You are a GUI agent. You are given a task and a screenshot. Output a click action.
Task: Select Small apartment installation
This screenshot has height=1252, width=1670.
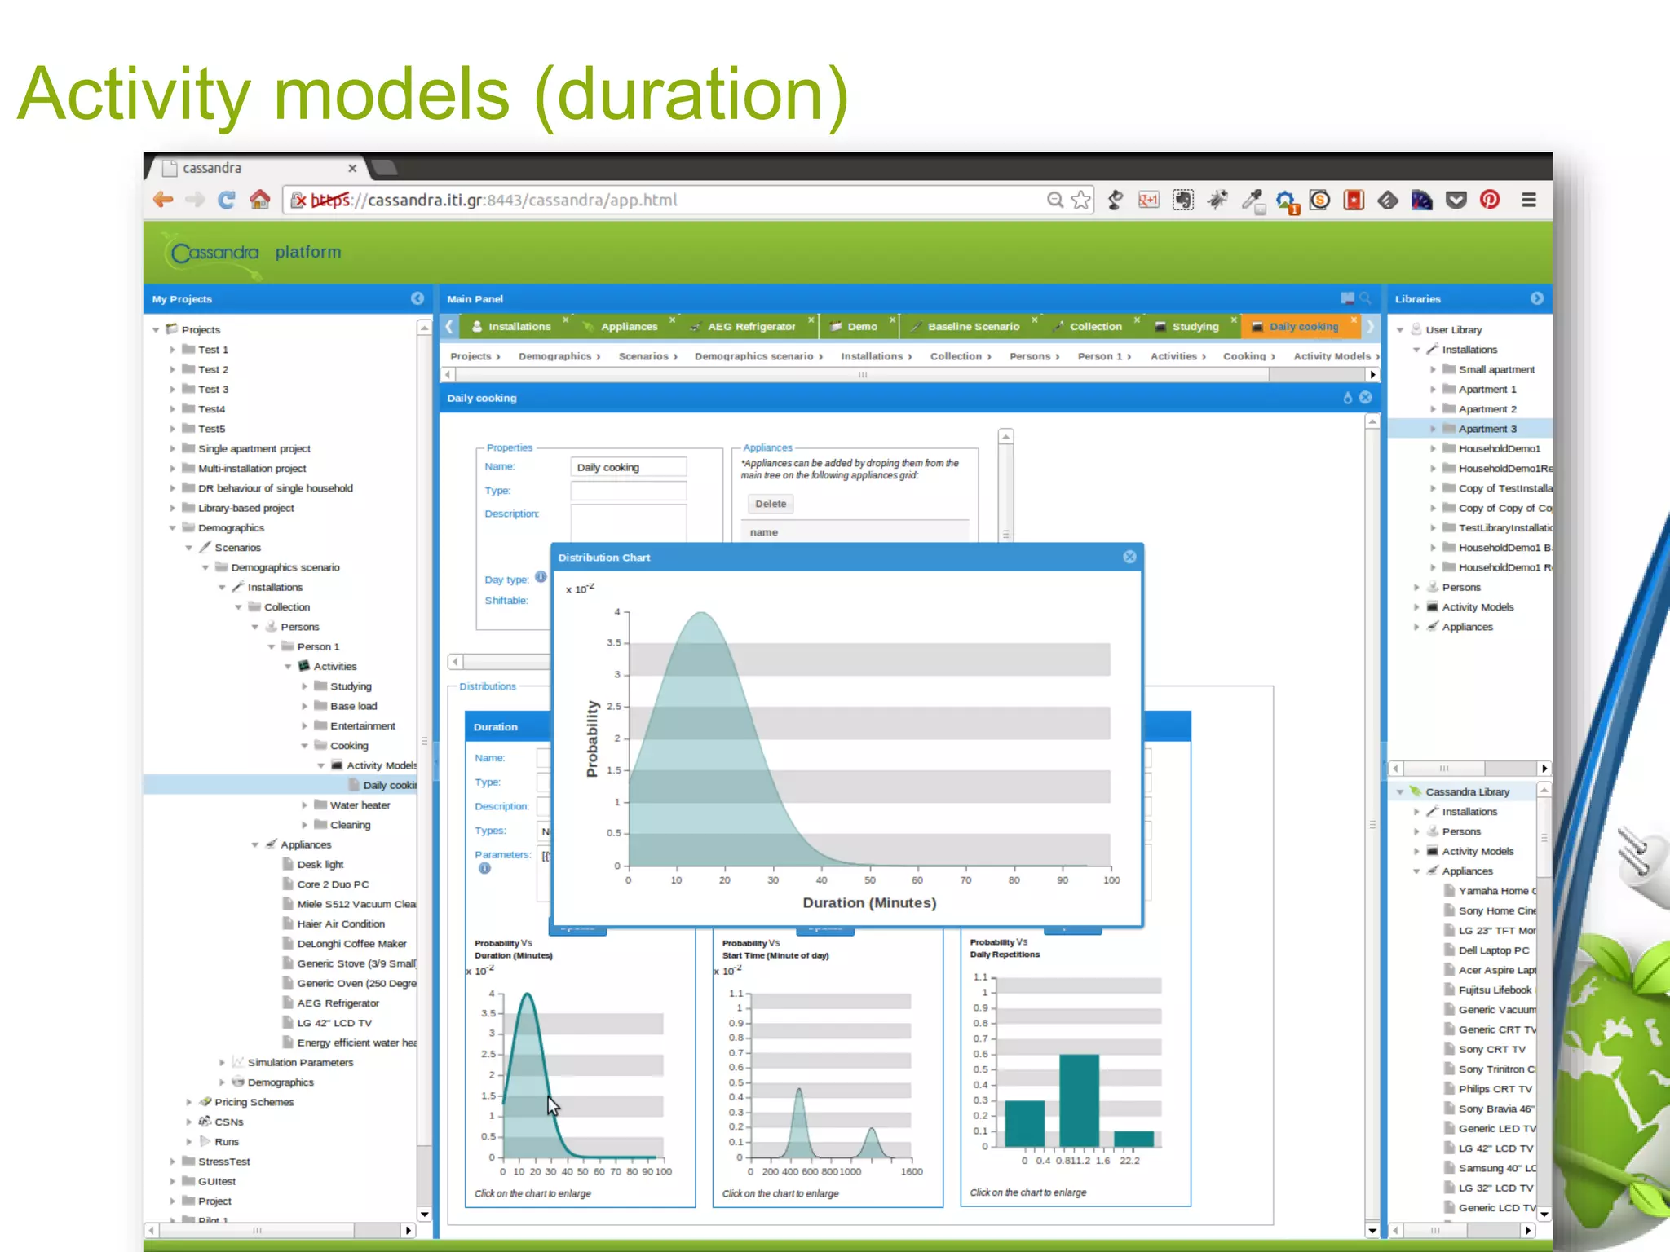tap(1496, 369)
